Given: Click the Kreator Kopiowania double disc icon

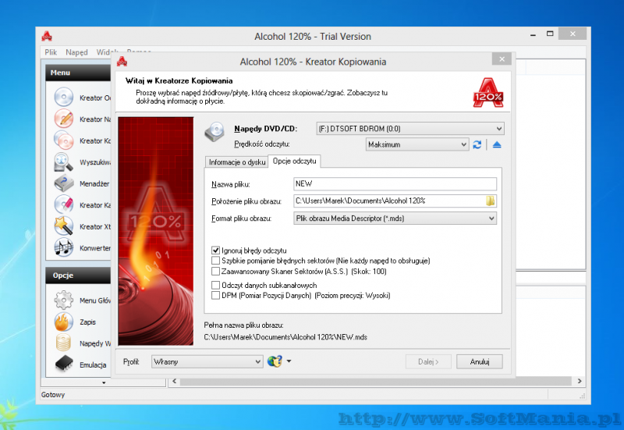Looking at the screenshot, I should [x=64, y=140].
